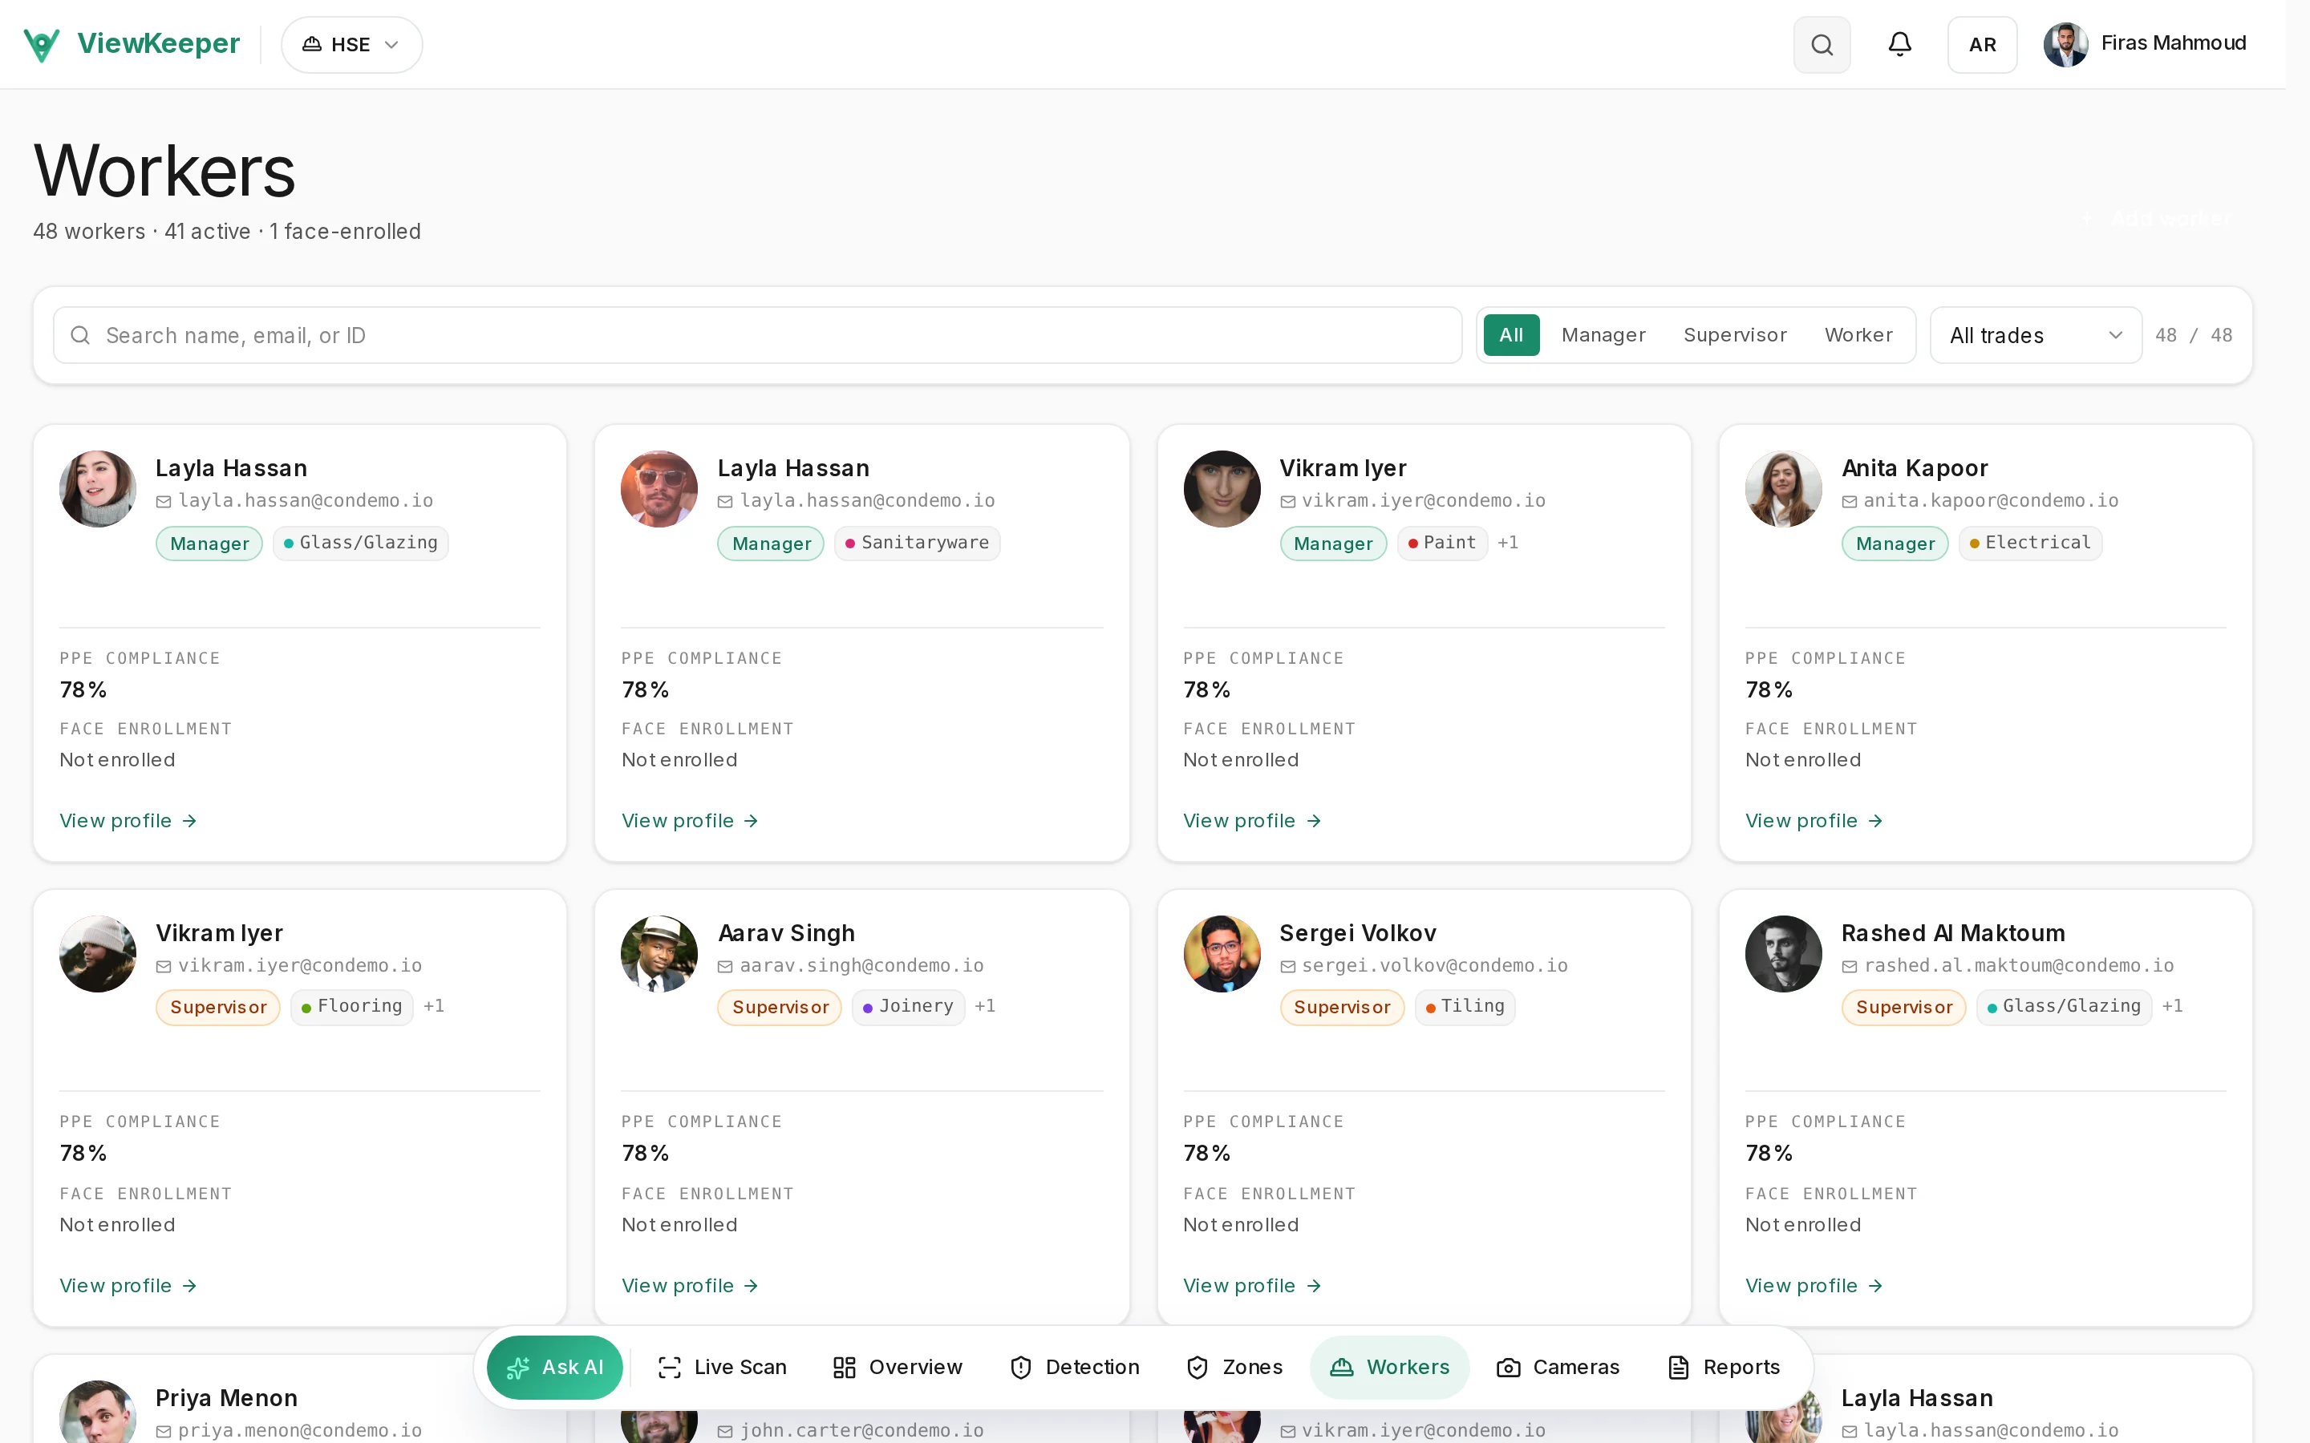Image resolution: width=2310 pixels, height=1443 pixels.
Task: Click the Supervisor badge on Aarav Singh's card
Action: [x=779, y=1008]
